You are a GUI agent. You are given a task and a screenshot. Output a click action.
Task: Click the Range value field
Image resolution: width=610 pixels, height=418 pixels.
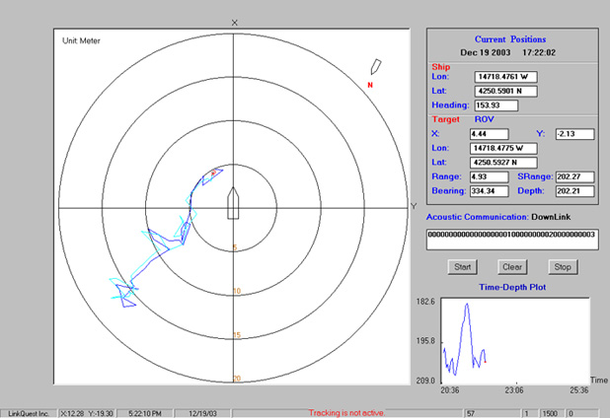(489, 176)
